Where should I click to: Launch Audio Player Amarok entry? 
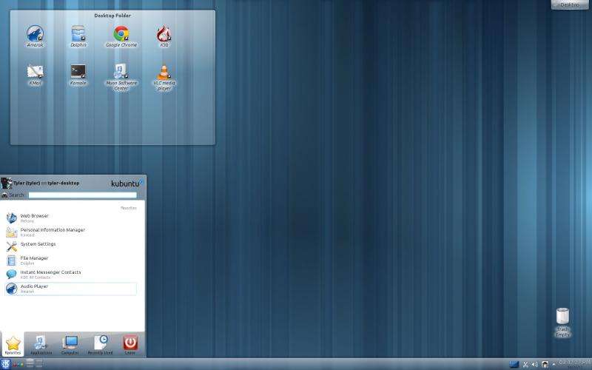pyautogui.click(x=70, y=289)
